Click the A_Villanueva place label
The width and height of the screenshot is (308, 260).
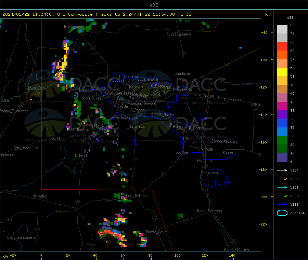179,34
